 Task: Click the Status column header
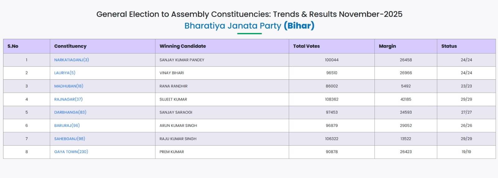coord(449,46)
